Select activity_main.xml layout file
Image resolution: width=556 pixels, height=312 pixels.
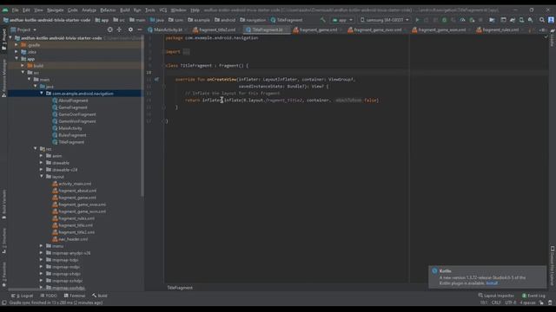(x=75, y=184)
